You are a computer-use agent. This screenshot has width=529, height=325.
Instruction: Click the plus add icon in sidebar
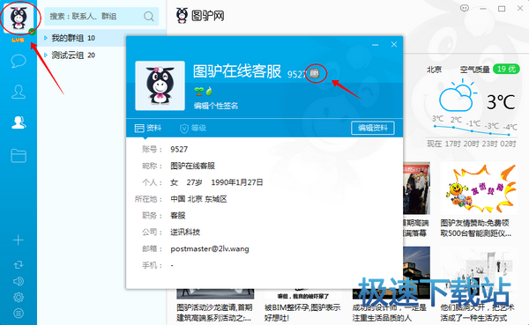pos(19,240)
